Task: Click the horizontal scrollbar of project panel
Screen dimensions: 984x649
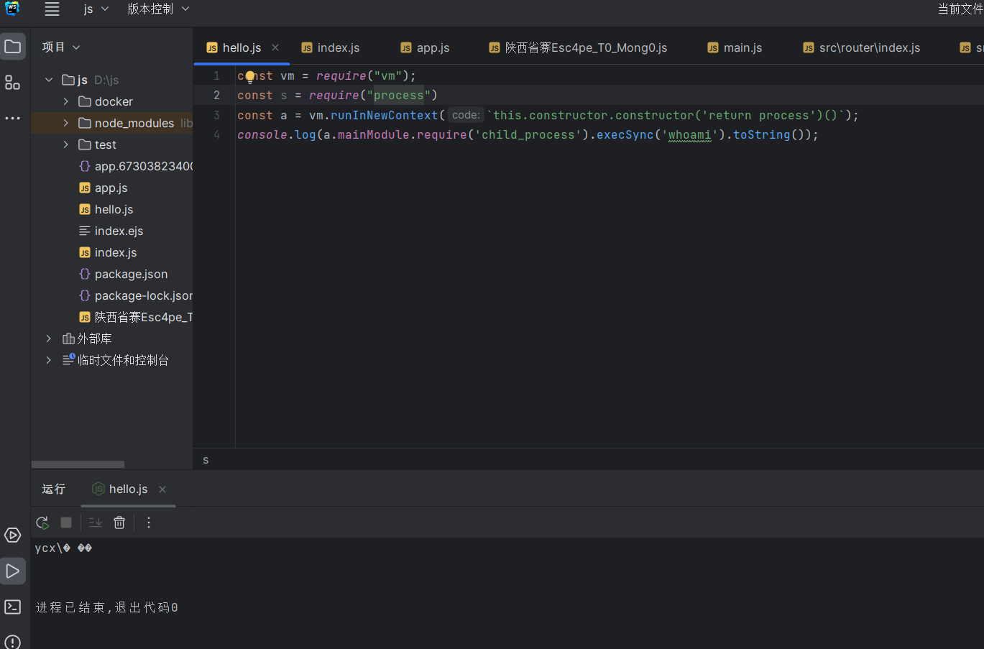Action: [78, 464]
